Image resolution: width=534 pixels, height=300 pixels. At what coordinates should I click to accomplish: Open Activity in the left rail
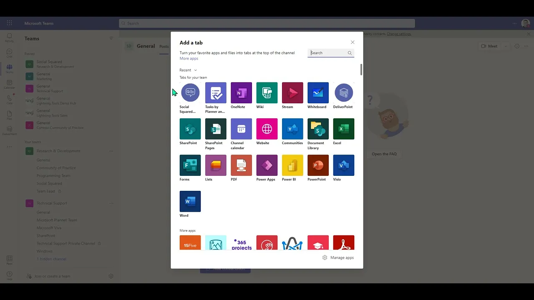click(9, 37)
